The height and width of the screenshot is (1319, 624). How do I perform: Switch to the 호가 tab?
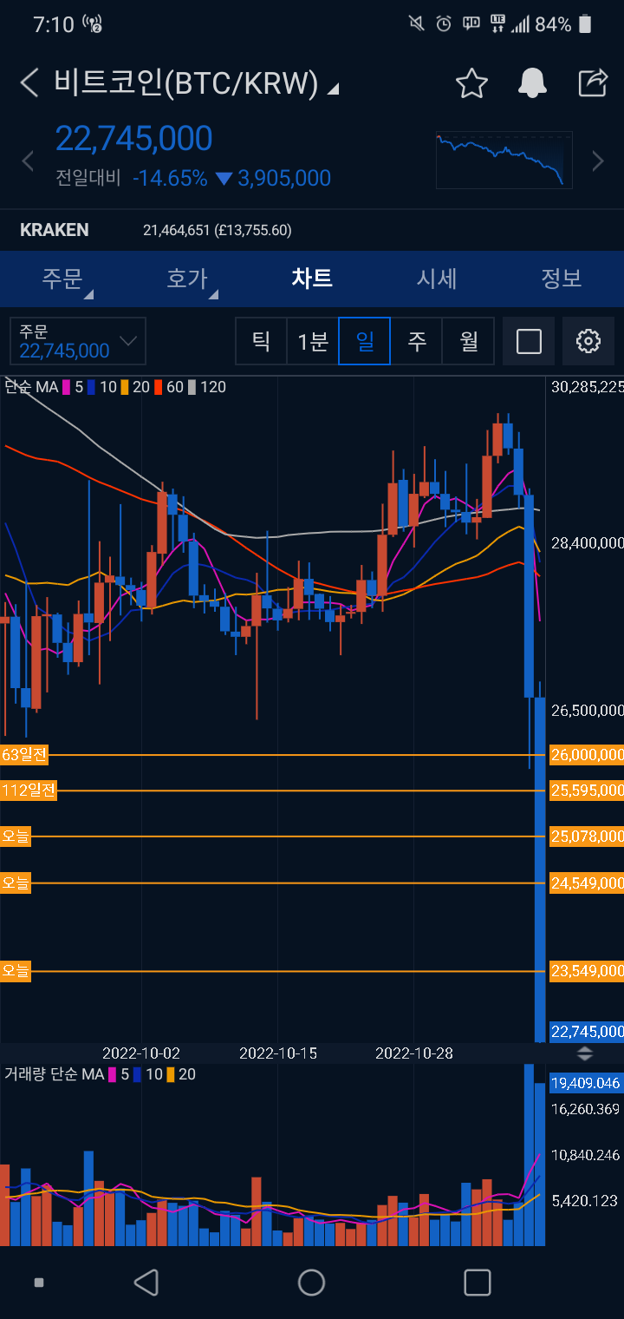click(x=187, y=279)
